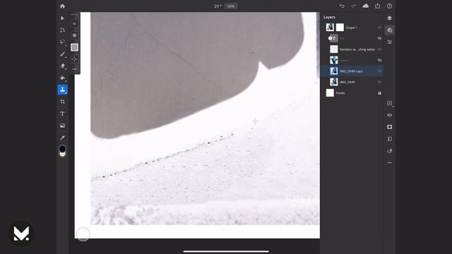Add a new layer
452x254 pixels.
(x=389, y=103)
